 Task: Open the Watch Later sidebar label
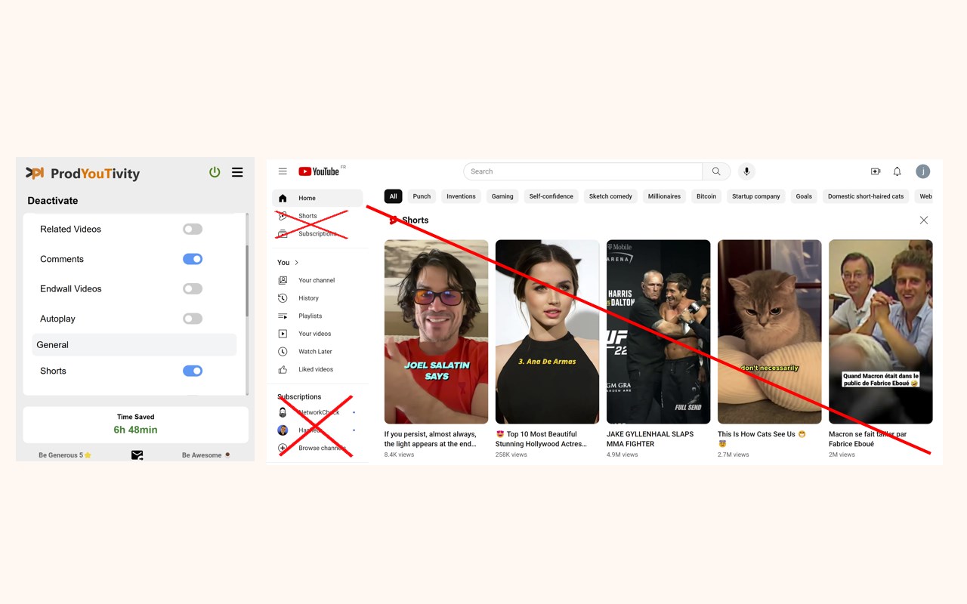pos(315,351)
